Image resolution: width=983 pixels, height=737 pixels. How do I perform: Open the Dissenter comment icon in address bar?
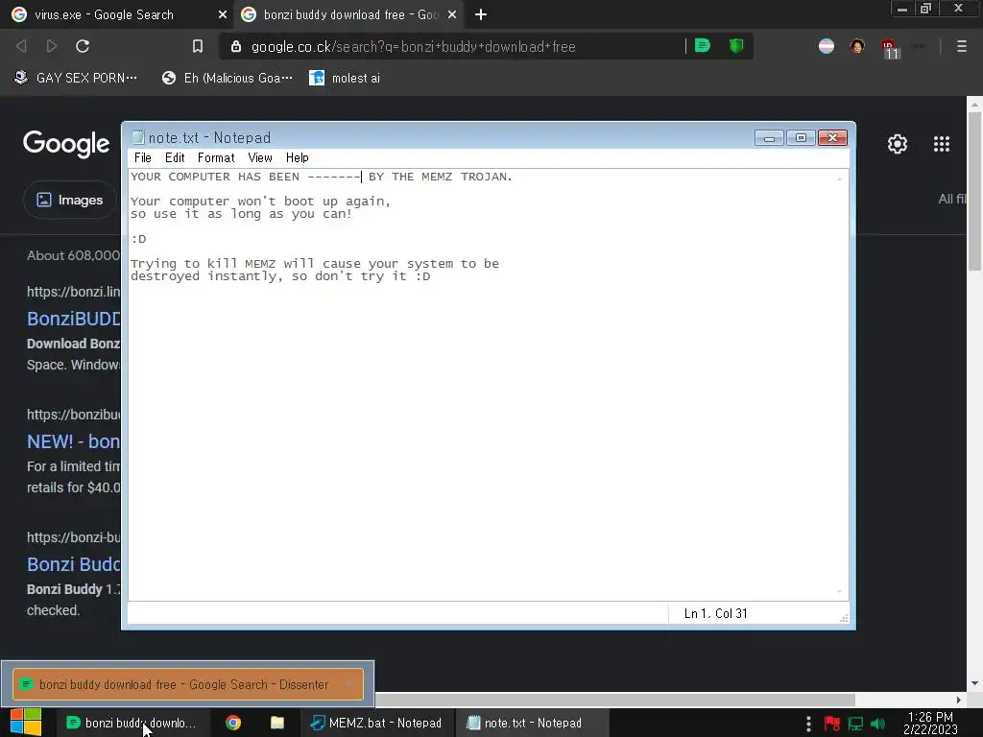703,46
